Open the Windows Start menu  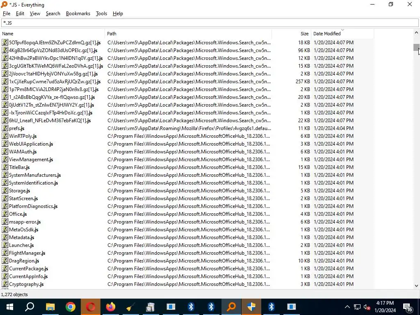point(10,307)
